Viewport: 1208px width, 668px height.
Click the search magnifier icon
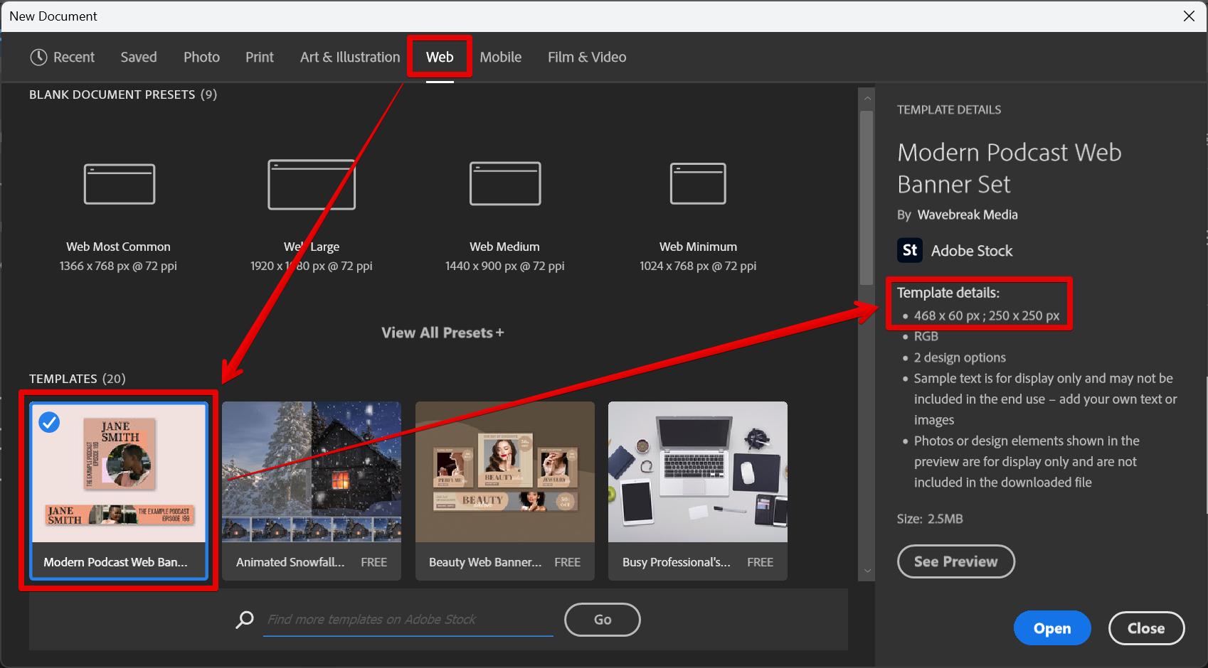(x=245, y=620)
